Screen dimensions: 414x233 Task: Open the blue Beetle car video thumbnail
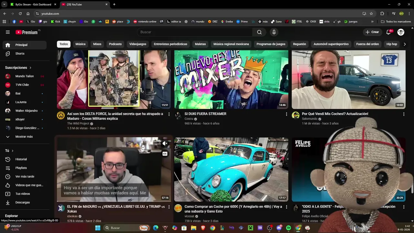tap(231, 169)
